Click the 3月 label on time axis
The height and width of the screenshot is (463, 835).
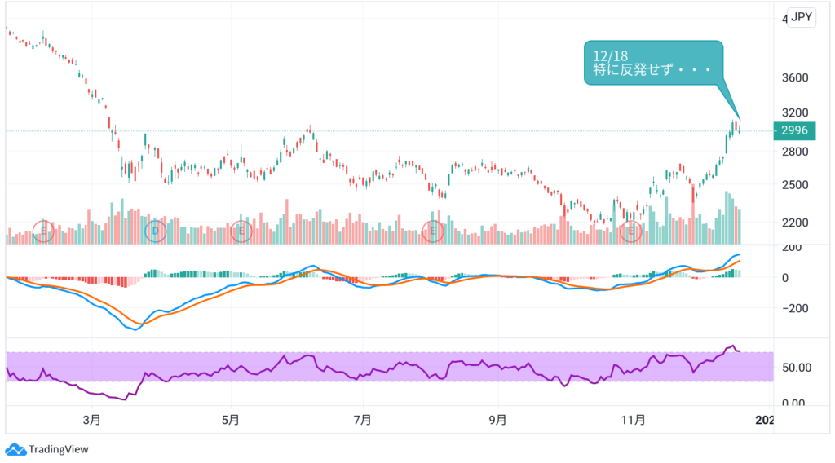[93, 421]
